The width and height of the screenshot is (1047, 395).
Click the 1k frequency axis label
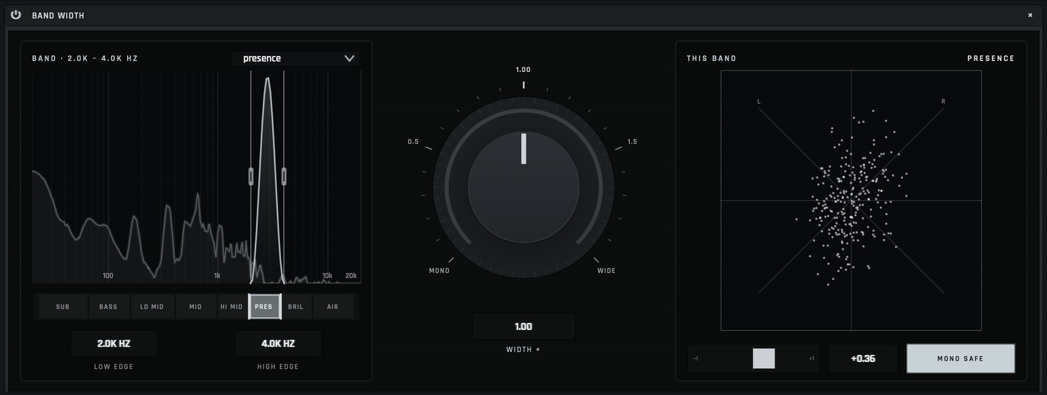(217, 276)
